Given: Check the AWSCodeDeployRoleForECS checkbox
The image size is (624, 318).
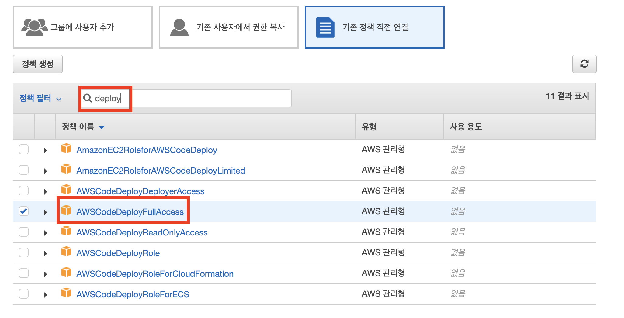Looking at the screenshot, I should click(x=24, y=294).
